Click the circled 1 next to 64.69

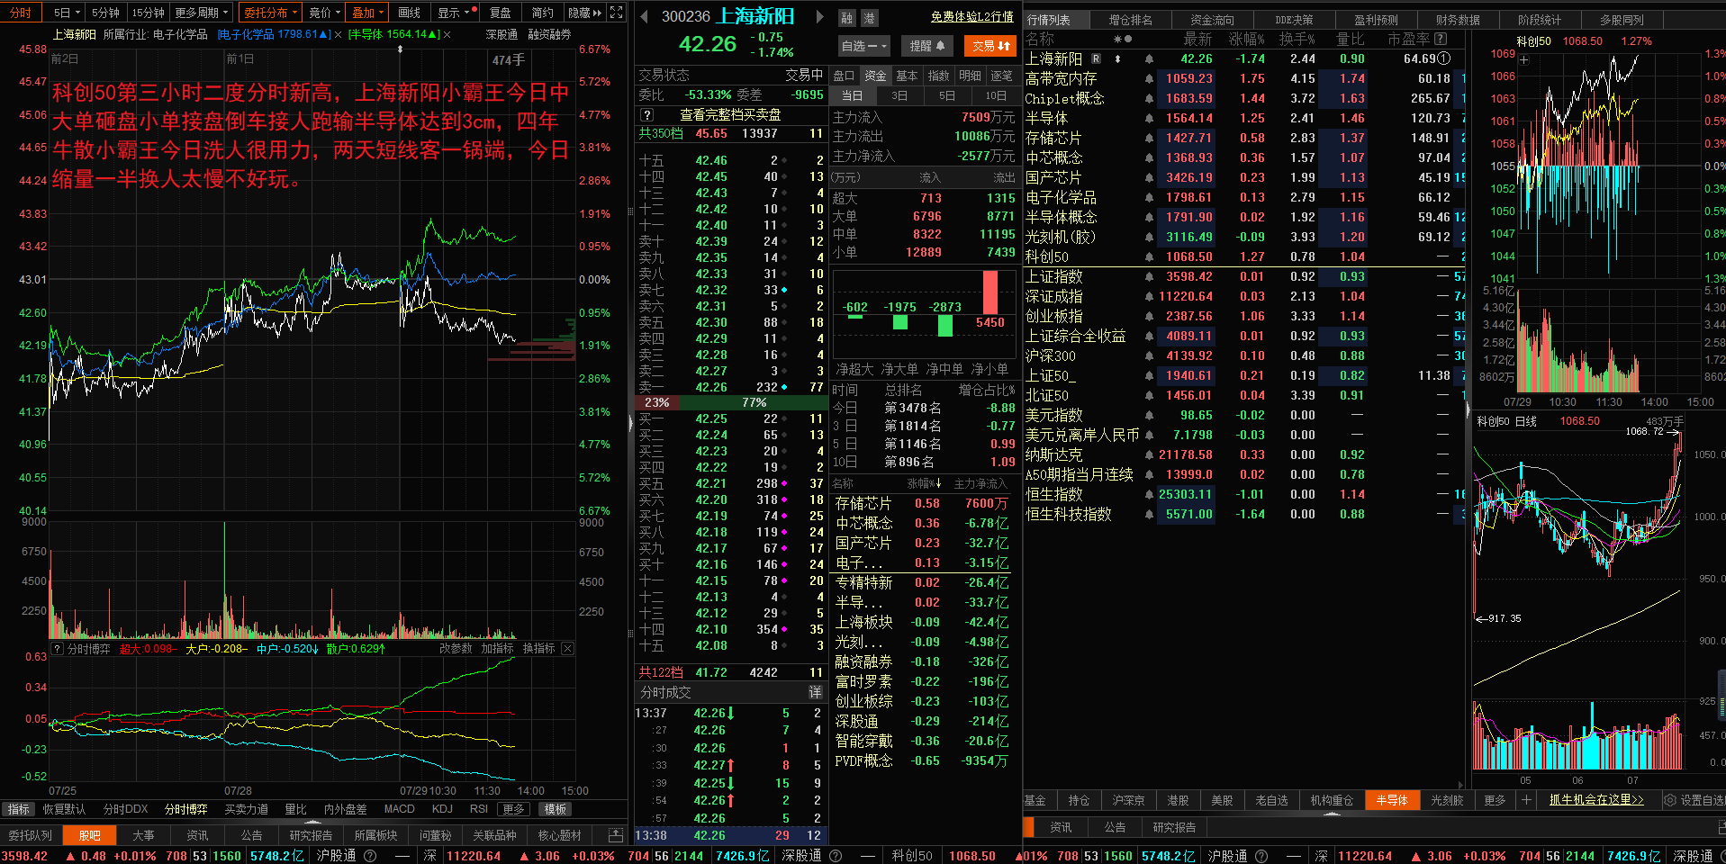1444,58
